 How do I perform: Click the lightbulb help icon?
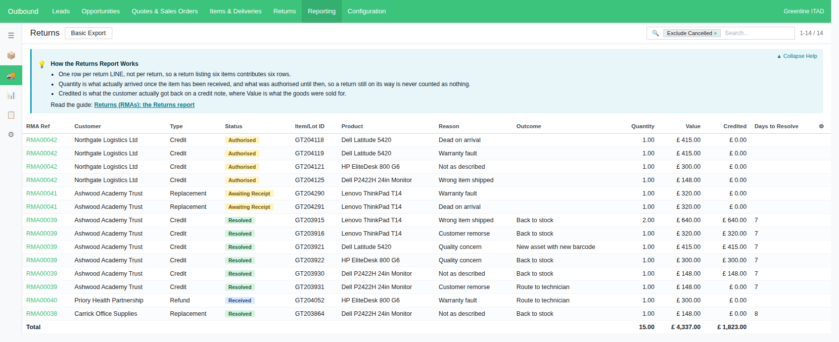click(x=42, y=64)
